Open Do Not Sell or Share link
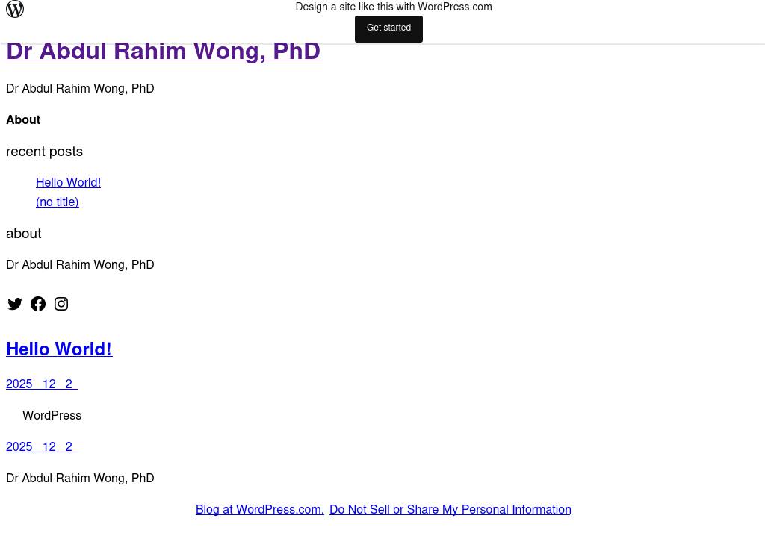Image resolution: width=765 pixels, height=533 pixels. (x=450, y=510)
